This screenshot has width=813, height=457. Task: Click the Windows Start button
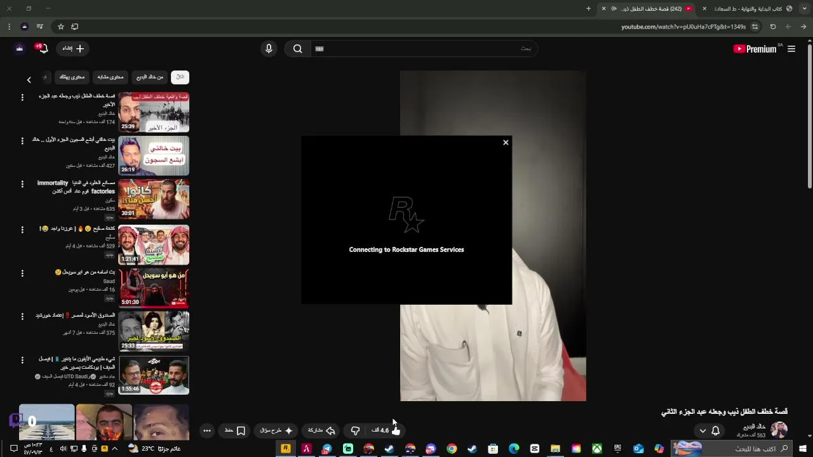tap(803, 449)
